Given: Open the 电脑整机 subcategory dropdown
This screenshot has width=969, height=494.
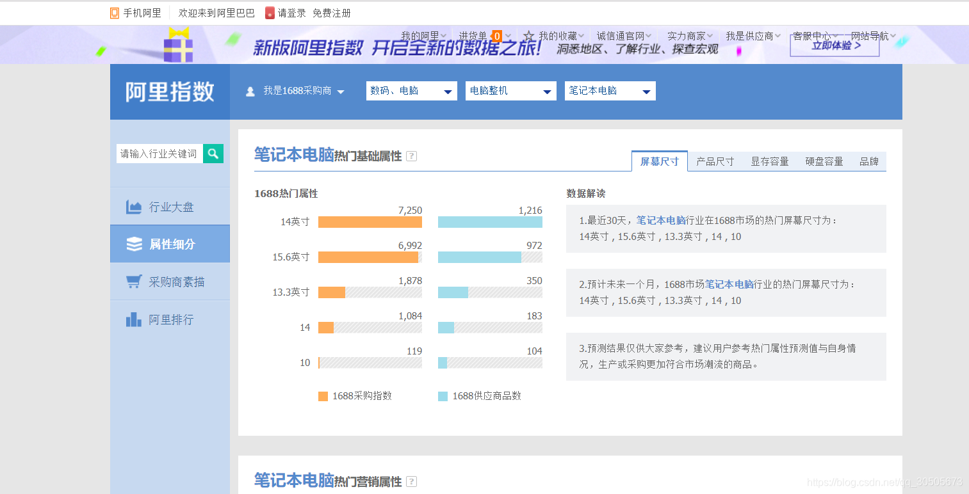Looking at the screenshot, I should coord(510,91).
